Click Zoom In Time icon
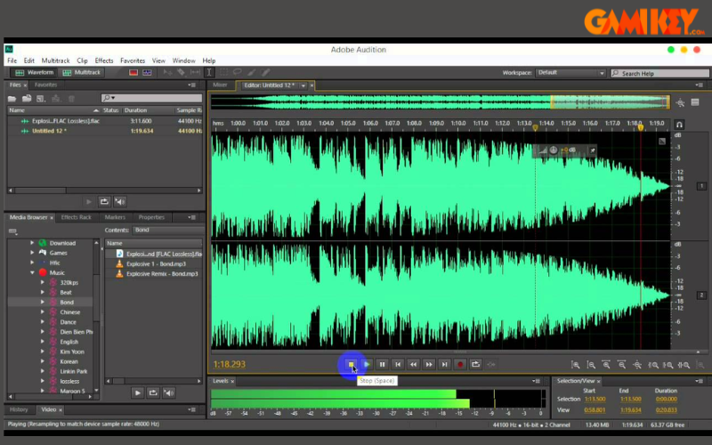The image size is (712, 445). click(606, 365)
